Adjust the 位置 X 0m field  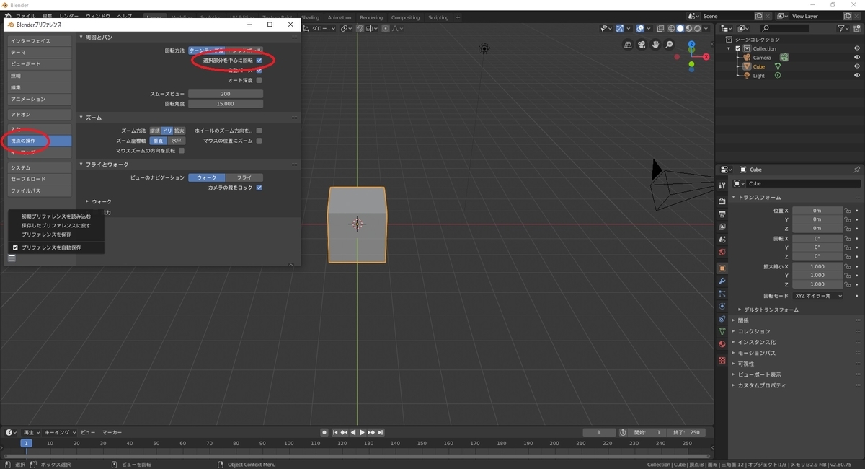point(817,211)
